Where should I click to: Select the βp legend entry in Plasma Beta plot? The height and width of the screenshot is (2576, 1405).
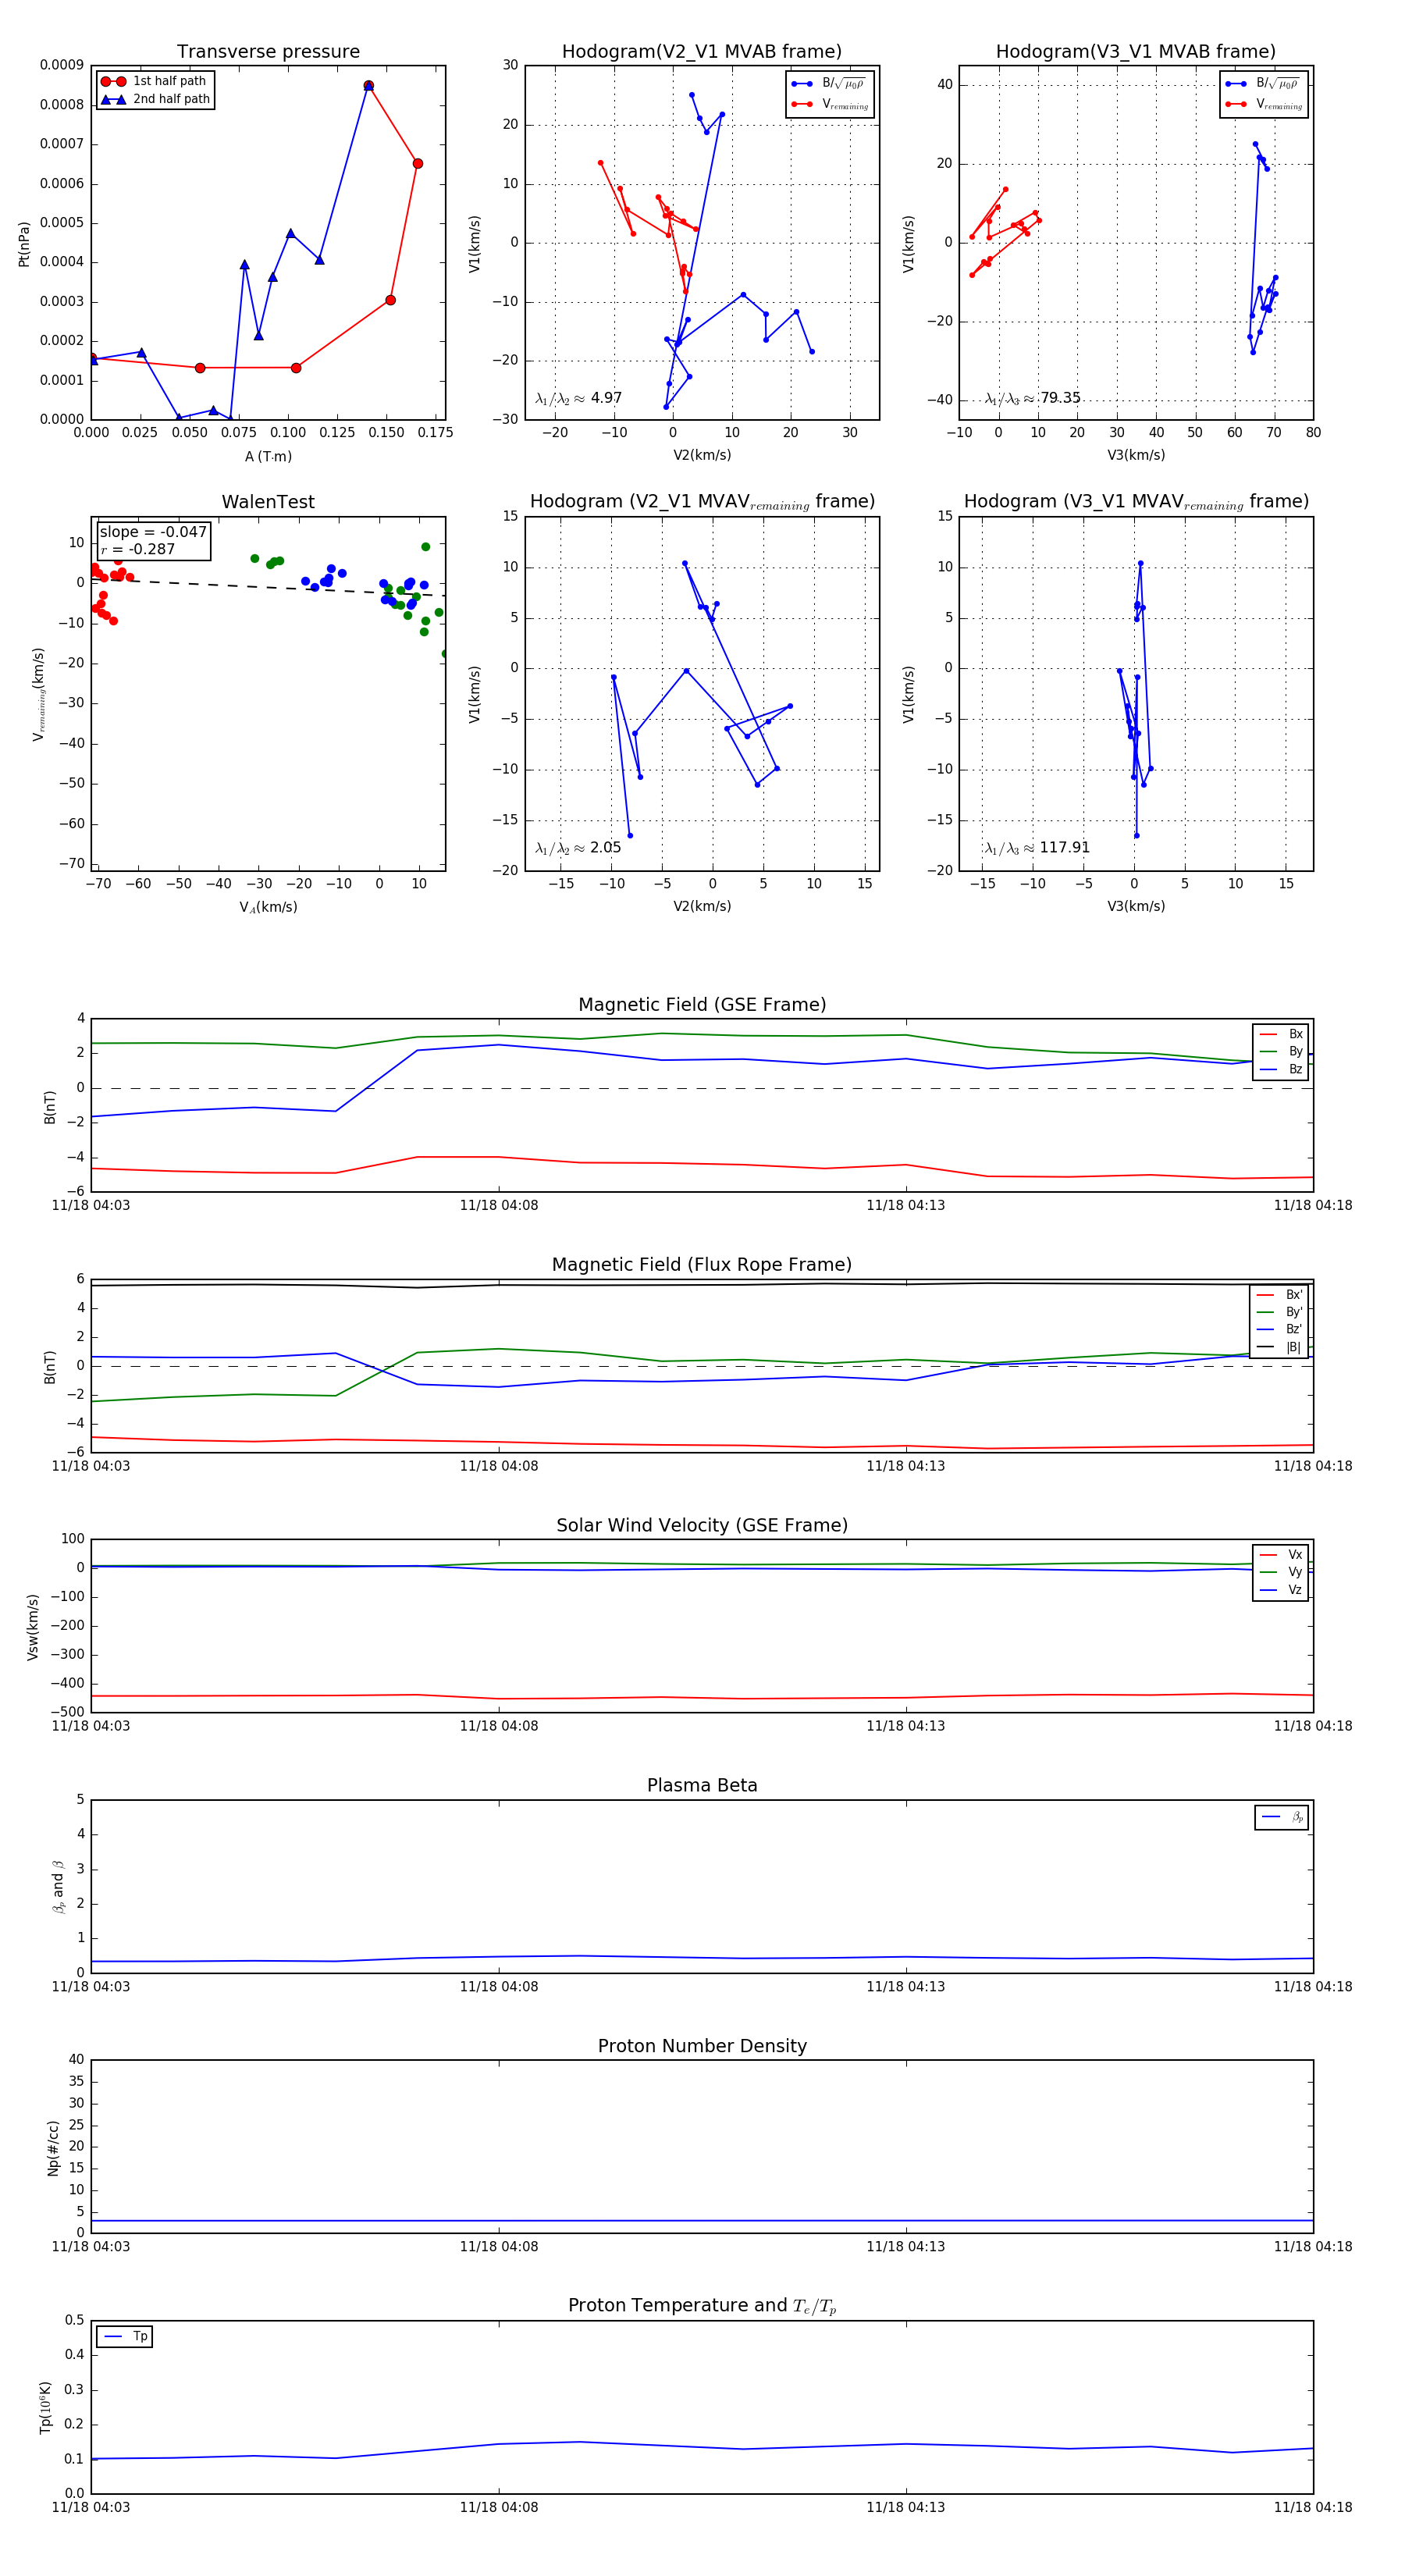[1283, 1817]
